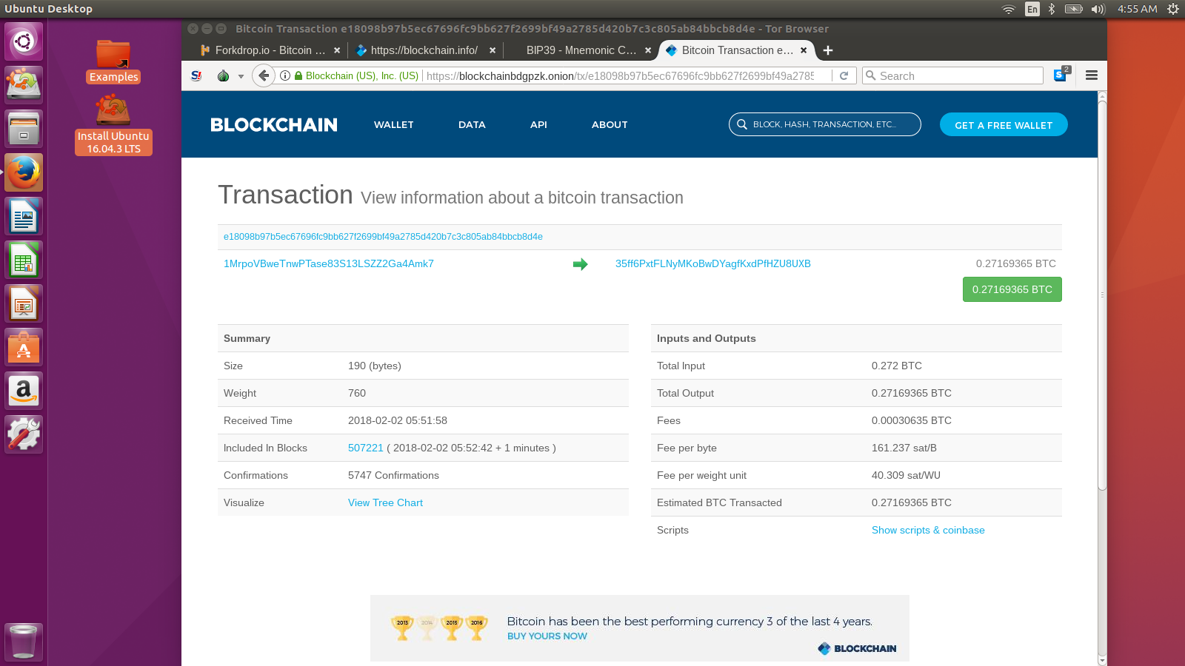
Task: Close the BIP39 - Mnemonic tab
Action: 648,50
